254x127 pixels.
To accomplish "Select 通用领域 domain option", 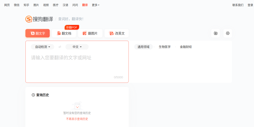I will (144, 47).
